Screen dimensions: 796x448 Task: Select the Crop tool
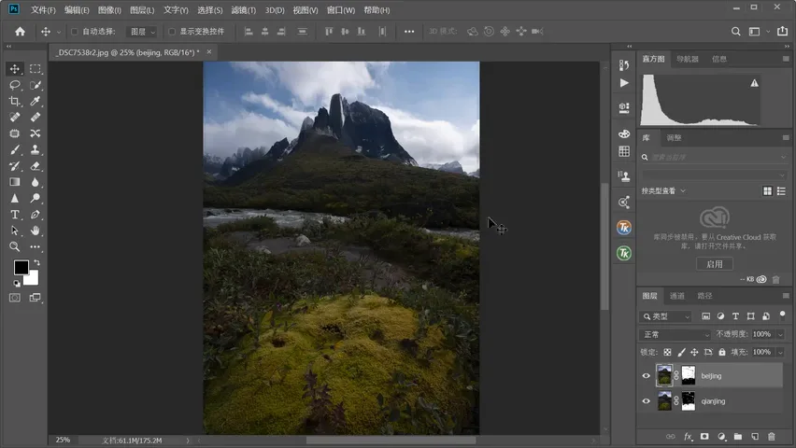click(x=15, y=101)
